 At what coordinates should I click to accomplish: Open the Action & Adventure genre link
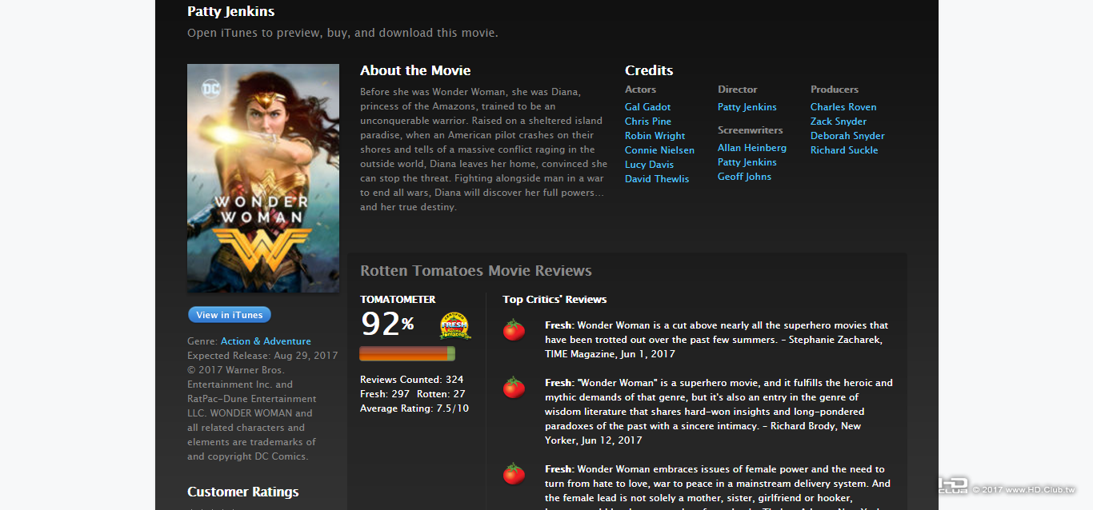coord(266,341)
